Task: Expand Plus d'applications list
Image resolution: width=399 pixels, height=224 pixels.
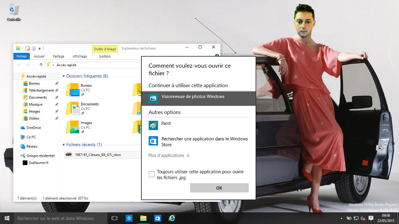Action: tap(169, 156)
